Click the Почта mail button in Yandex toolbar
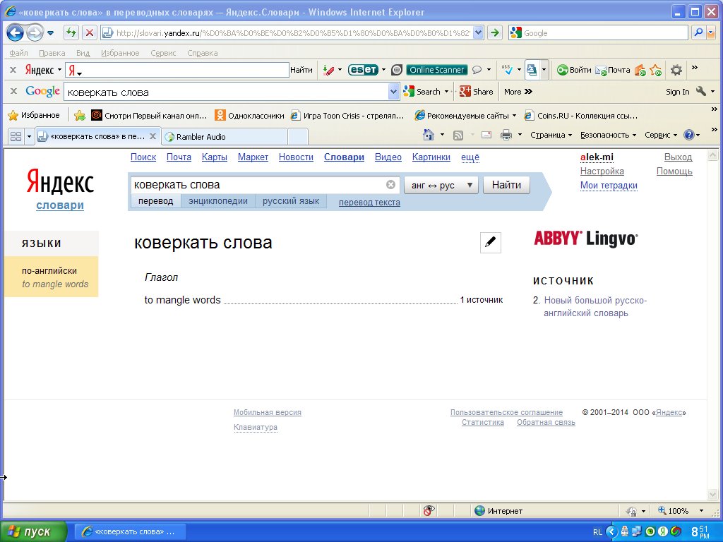The height and width of the screenshot is (542, 723). pyautogui.click(x=613, y=70)
